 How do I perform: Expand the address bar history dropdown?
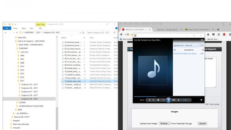click(80, 33)
